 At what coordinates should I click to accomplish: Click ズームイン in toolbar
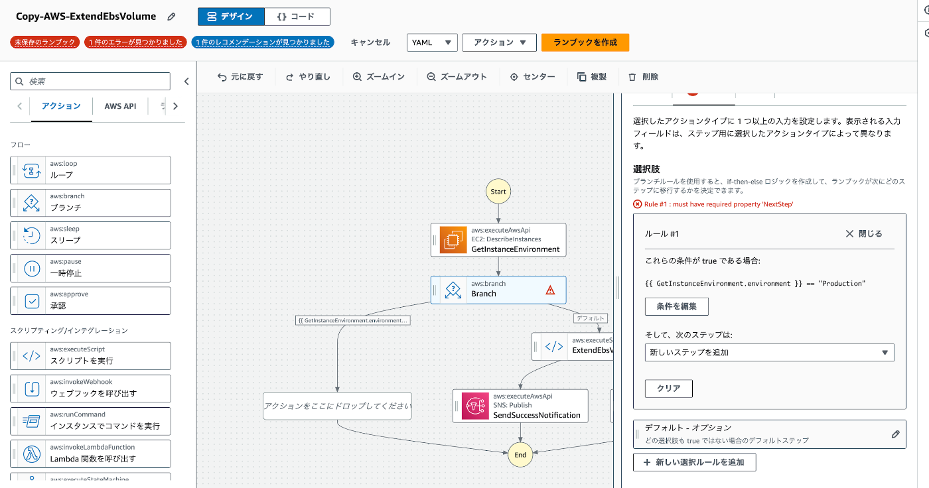click(x=378, y=77)
